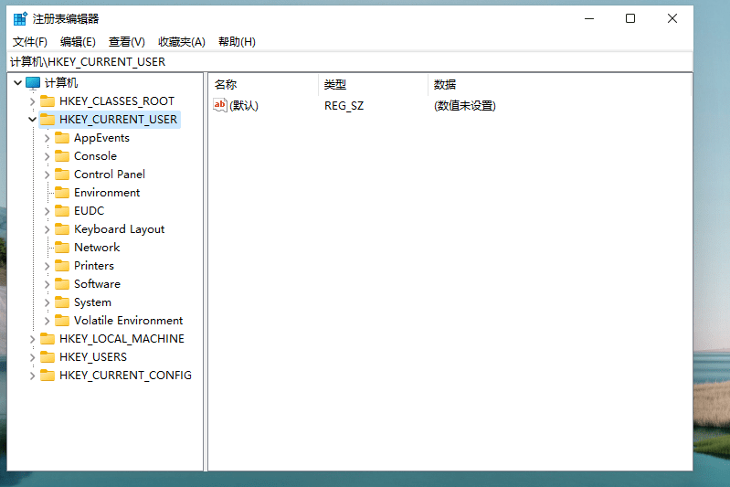This screenshot has height=487, width=730.
Task: Open the 查看(V) menu
Action: 127,42
